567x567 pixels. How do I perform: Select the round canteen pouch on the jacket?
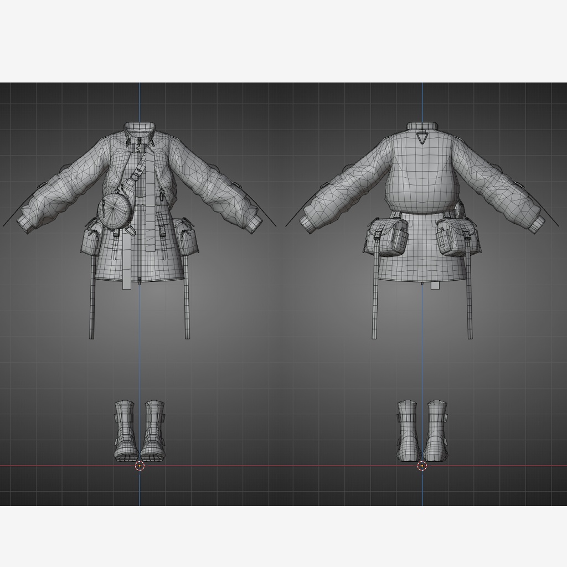[x=115, y=212]
